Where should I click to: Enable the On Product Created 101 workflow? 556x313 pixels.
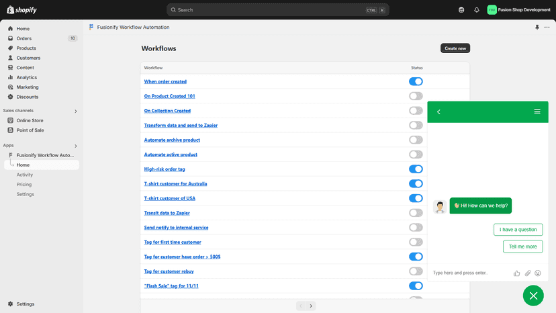[416, 96]
